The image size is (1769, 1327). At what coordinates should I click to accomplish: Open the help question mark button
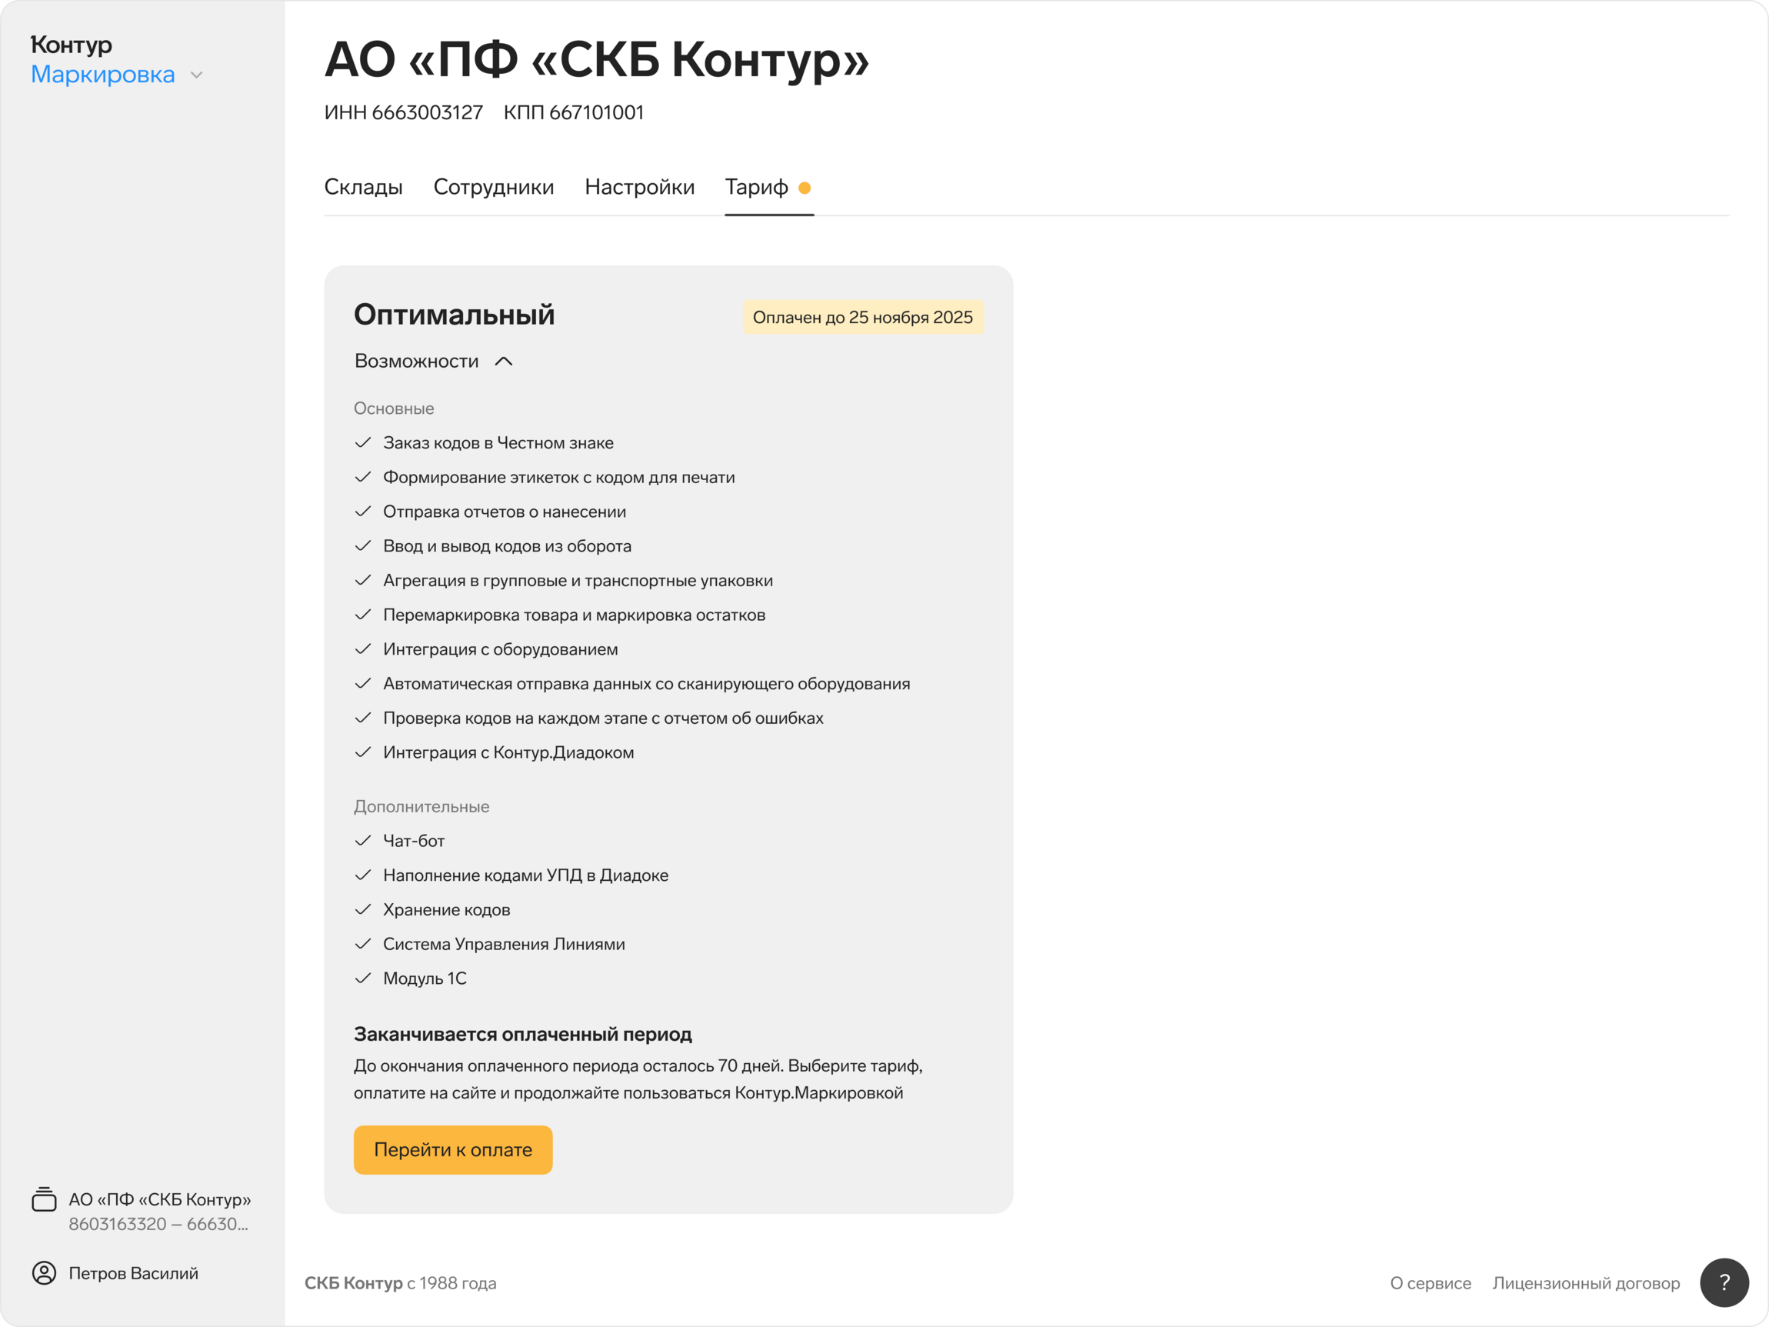pos(1724,1282)
